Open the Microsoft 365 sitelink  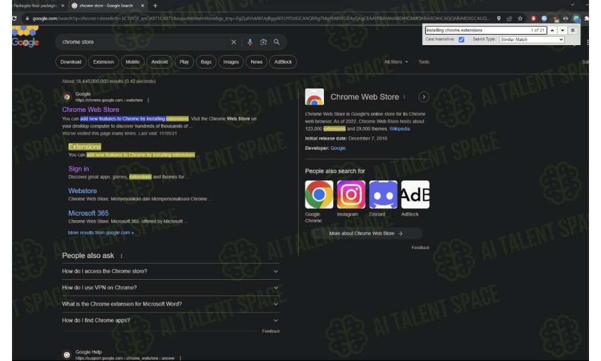click(x=88, y=213)
